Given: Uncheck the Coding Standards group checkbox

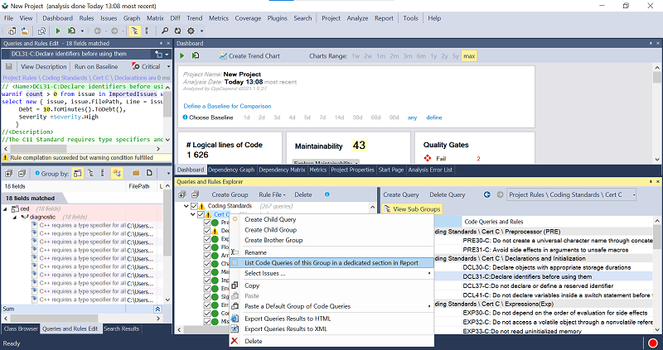Looking at the screenshot, I should (194, 206).
